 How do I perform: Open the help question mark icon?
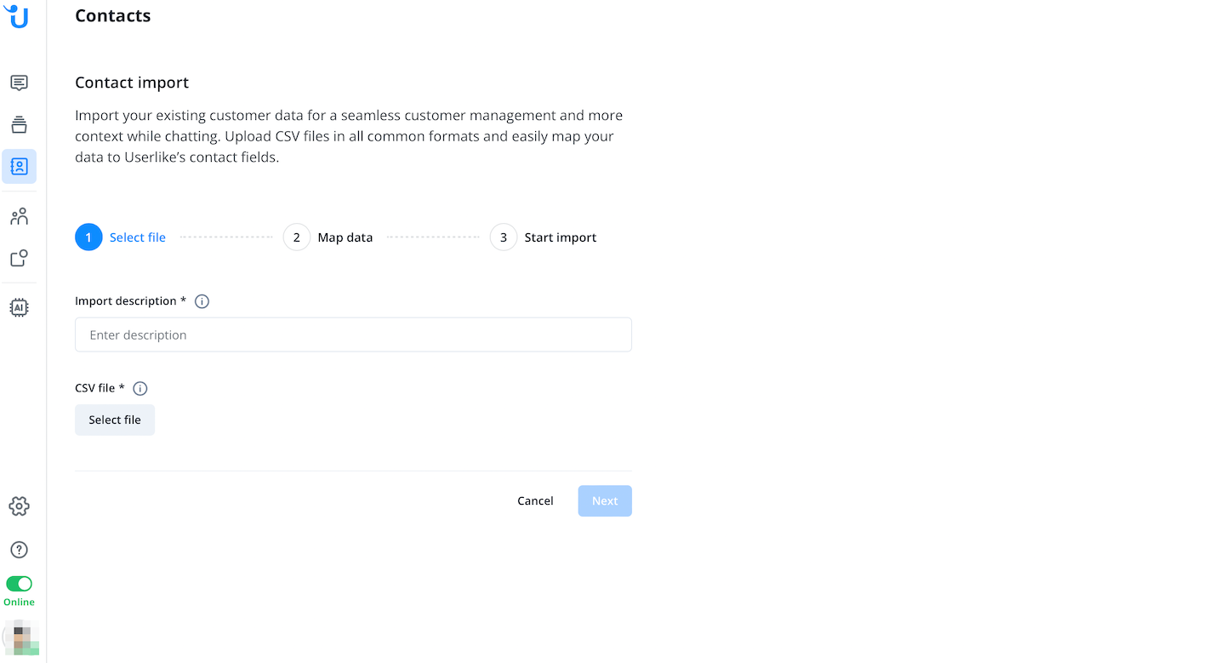tap(19, 550)
